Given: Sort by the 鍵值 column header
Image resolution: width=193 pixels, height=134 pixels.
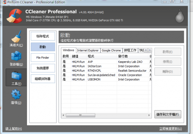Looking at the screenshot, I should tap(78, 56).
